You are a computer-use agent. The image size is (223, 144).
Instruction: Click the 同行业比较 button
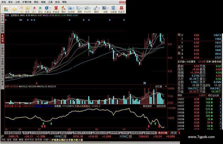point(214,95)
